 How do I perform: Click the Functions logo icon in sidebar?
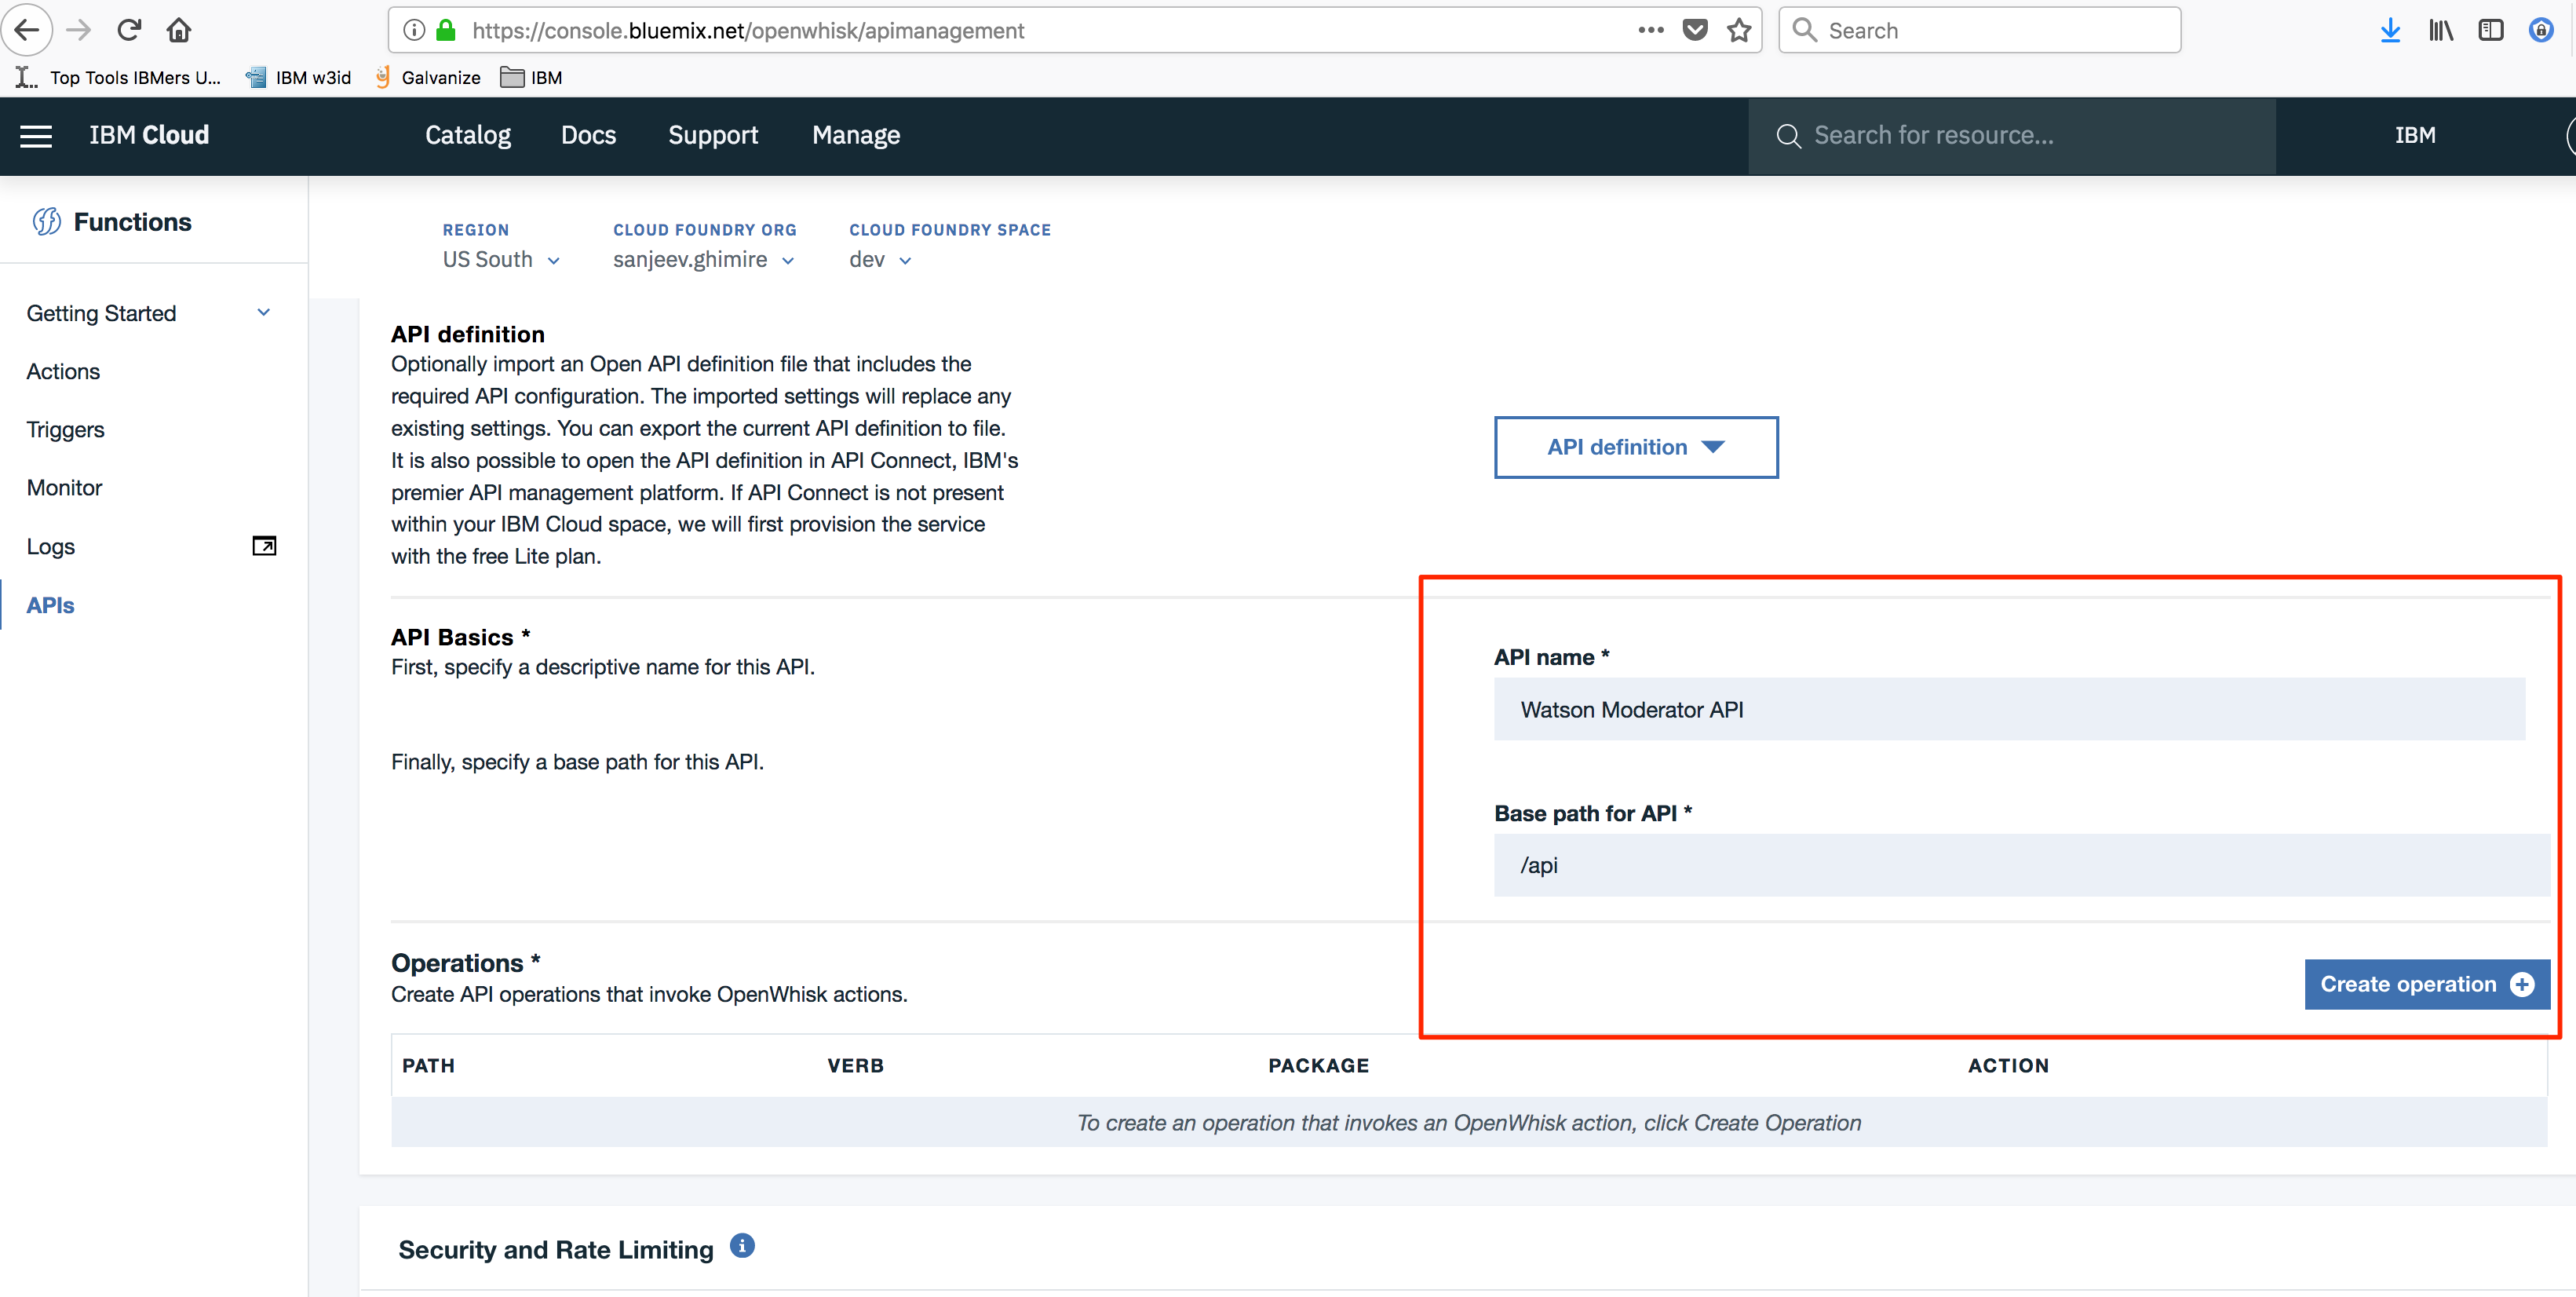46,221
